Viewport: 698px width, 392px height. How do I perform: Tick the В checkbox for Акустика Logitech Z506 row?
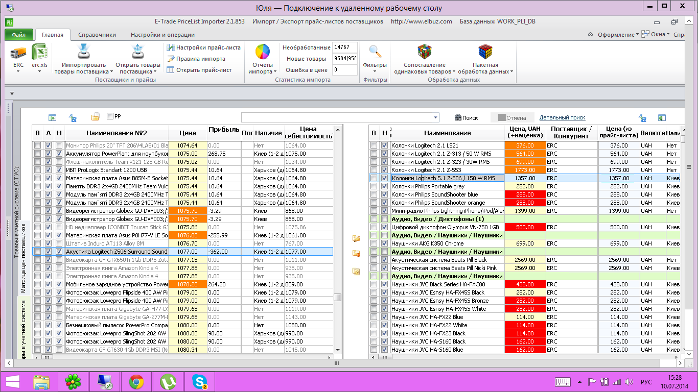pyautogui.click(x=37, y=252)
